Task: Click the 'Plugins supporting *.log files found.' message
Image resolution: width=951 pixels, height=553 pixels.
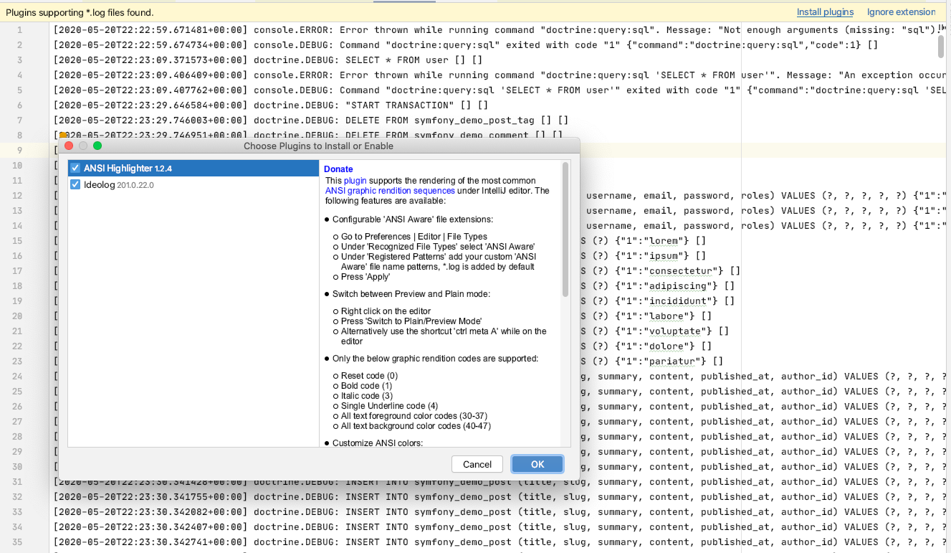Action: pyautogui.click(x=80, y=12)
